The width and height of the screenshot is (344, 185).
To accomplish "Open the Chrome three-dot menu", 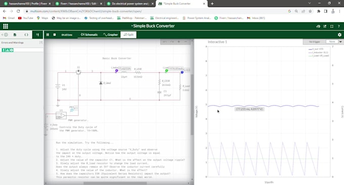I will pyautogui.click(x=339, y=11).
